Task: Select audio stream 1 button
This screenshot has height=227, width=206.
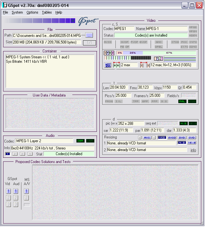Action: pos(8,154)
